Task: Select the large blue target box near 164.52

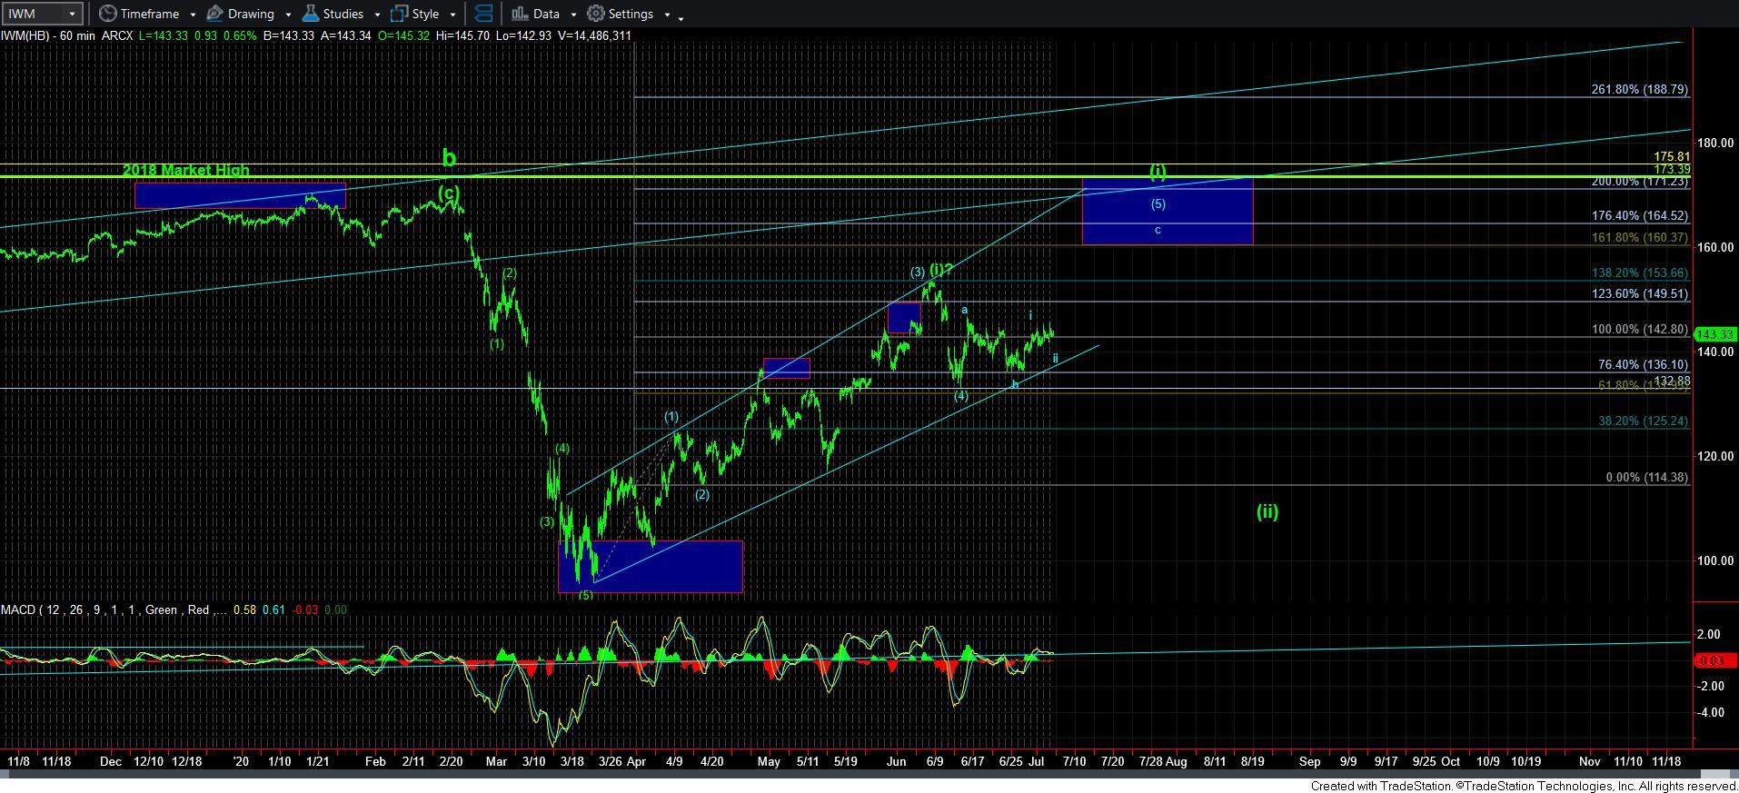Action: pos(1167,211)
